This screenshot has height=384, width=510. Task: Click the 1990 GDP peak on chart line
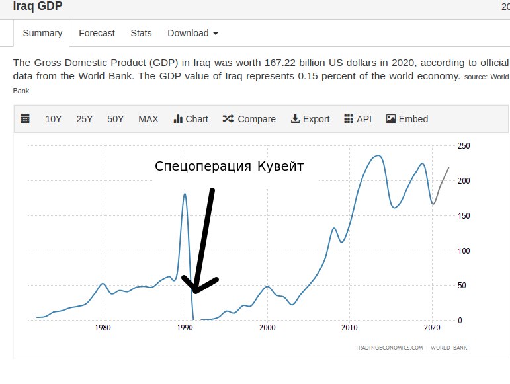click(x=185, y=194)
